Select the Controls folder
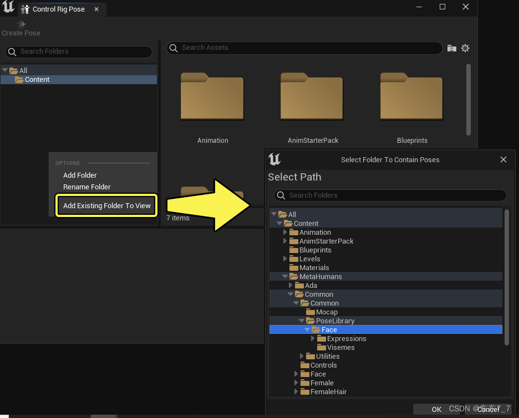This screenshot has width=519, height=418. point(386,365)
